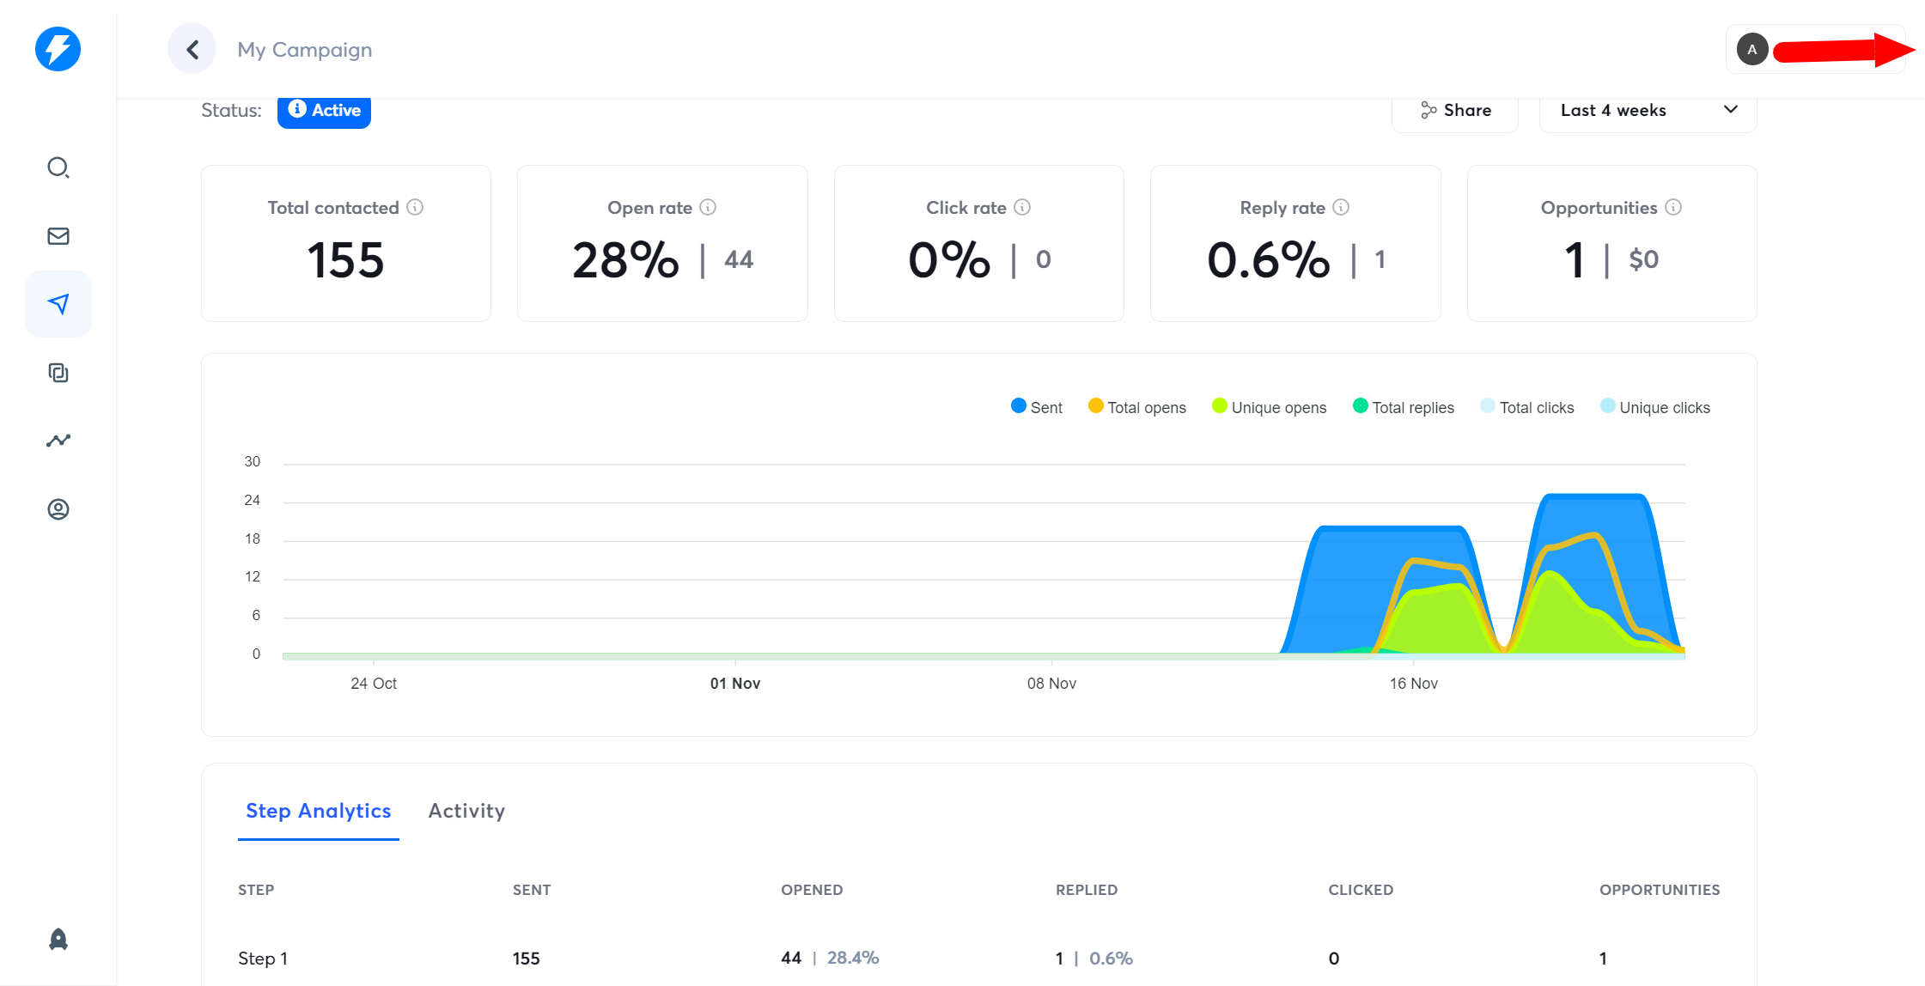Toggle the Unique clicks legend series

click(1655, 407)
